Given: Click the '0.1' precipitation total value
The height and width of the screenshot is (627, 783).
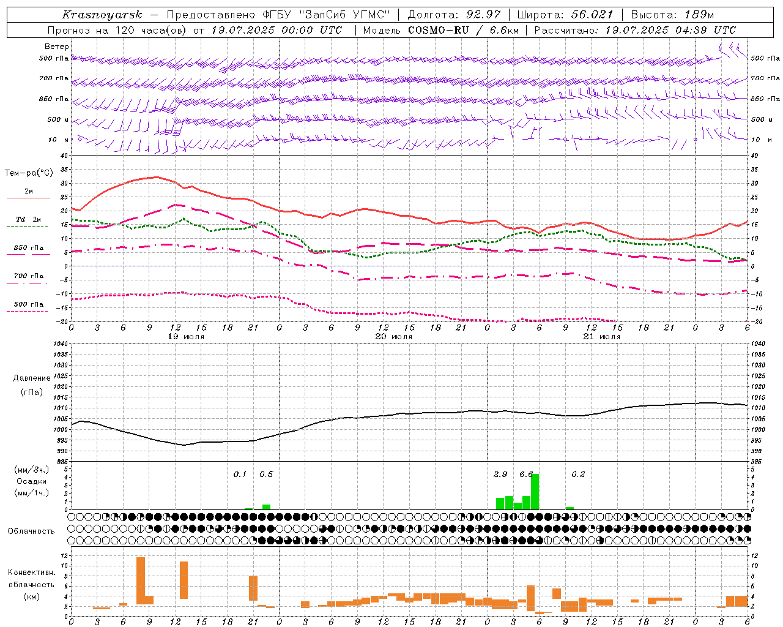Looking at the screenshot, I should pos(240,474).
